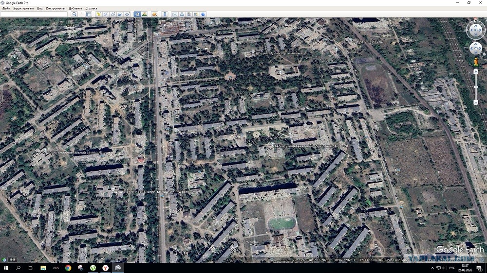Click the zoom slider handle
The height and width of the screenshot is (273, 487).
pyautogui.click(x=476, y=87)
